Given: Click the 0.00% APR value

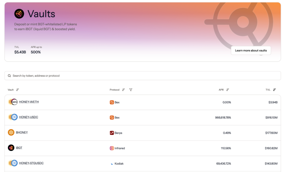Looking at the screenshot, I should [227, 102].
